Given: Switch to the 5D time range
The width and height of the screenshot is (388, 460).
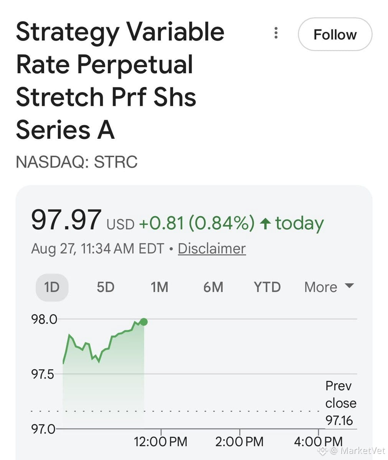Looking at the screenshot, I should (106, 287).
